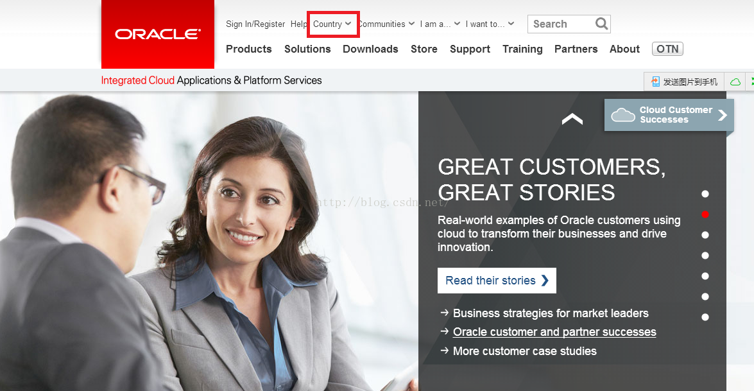The image size is (754, 391).
Task: Click the "Integrated Cloud Applications & Platform Services" tagline
Action: pos(211,80)
